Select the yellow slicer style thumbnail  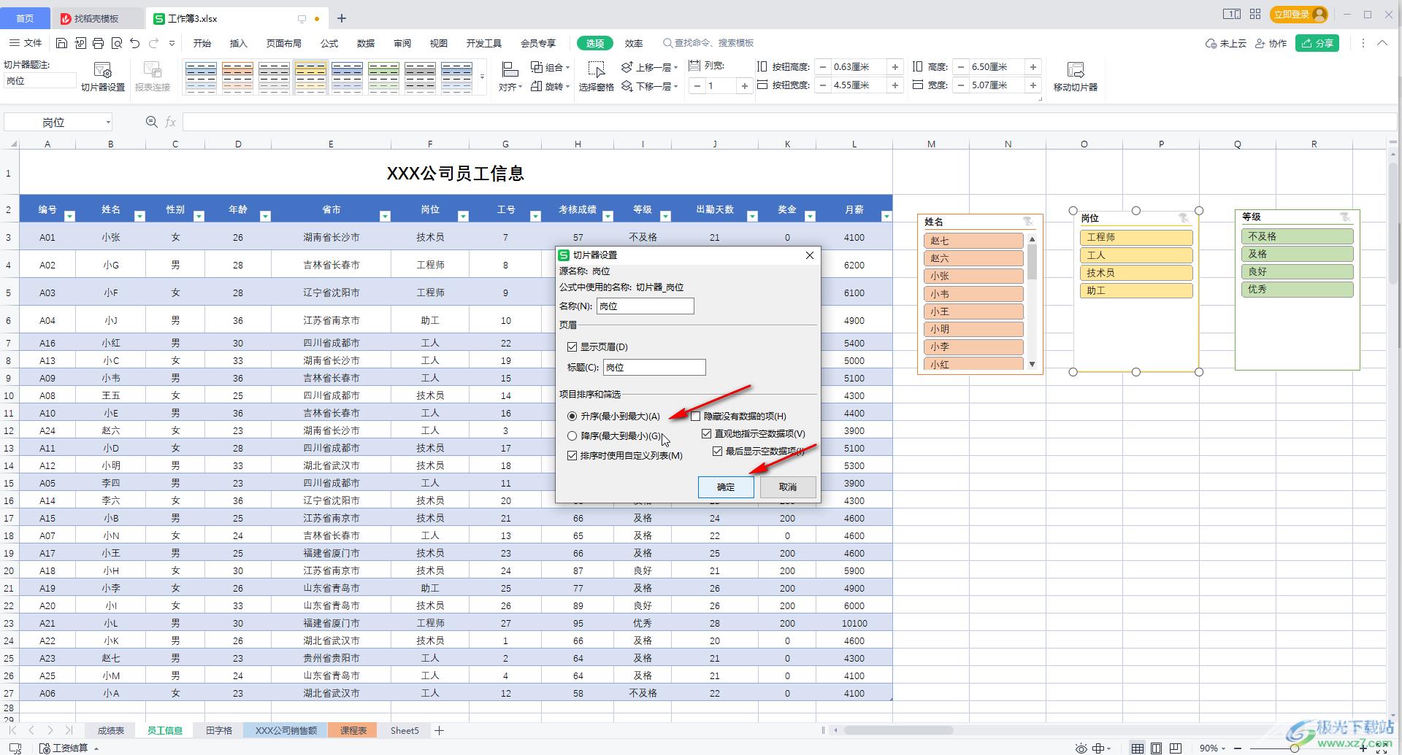tap(310, 78)
